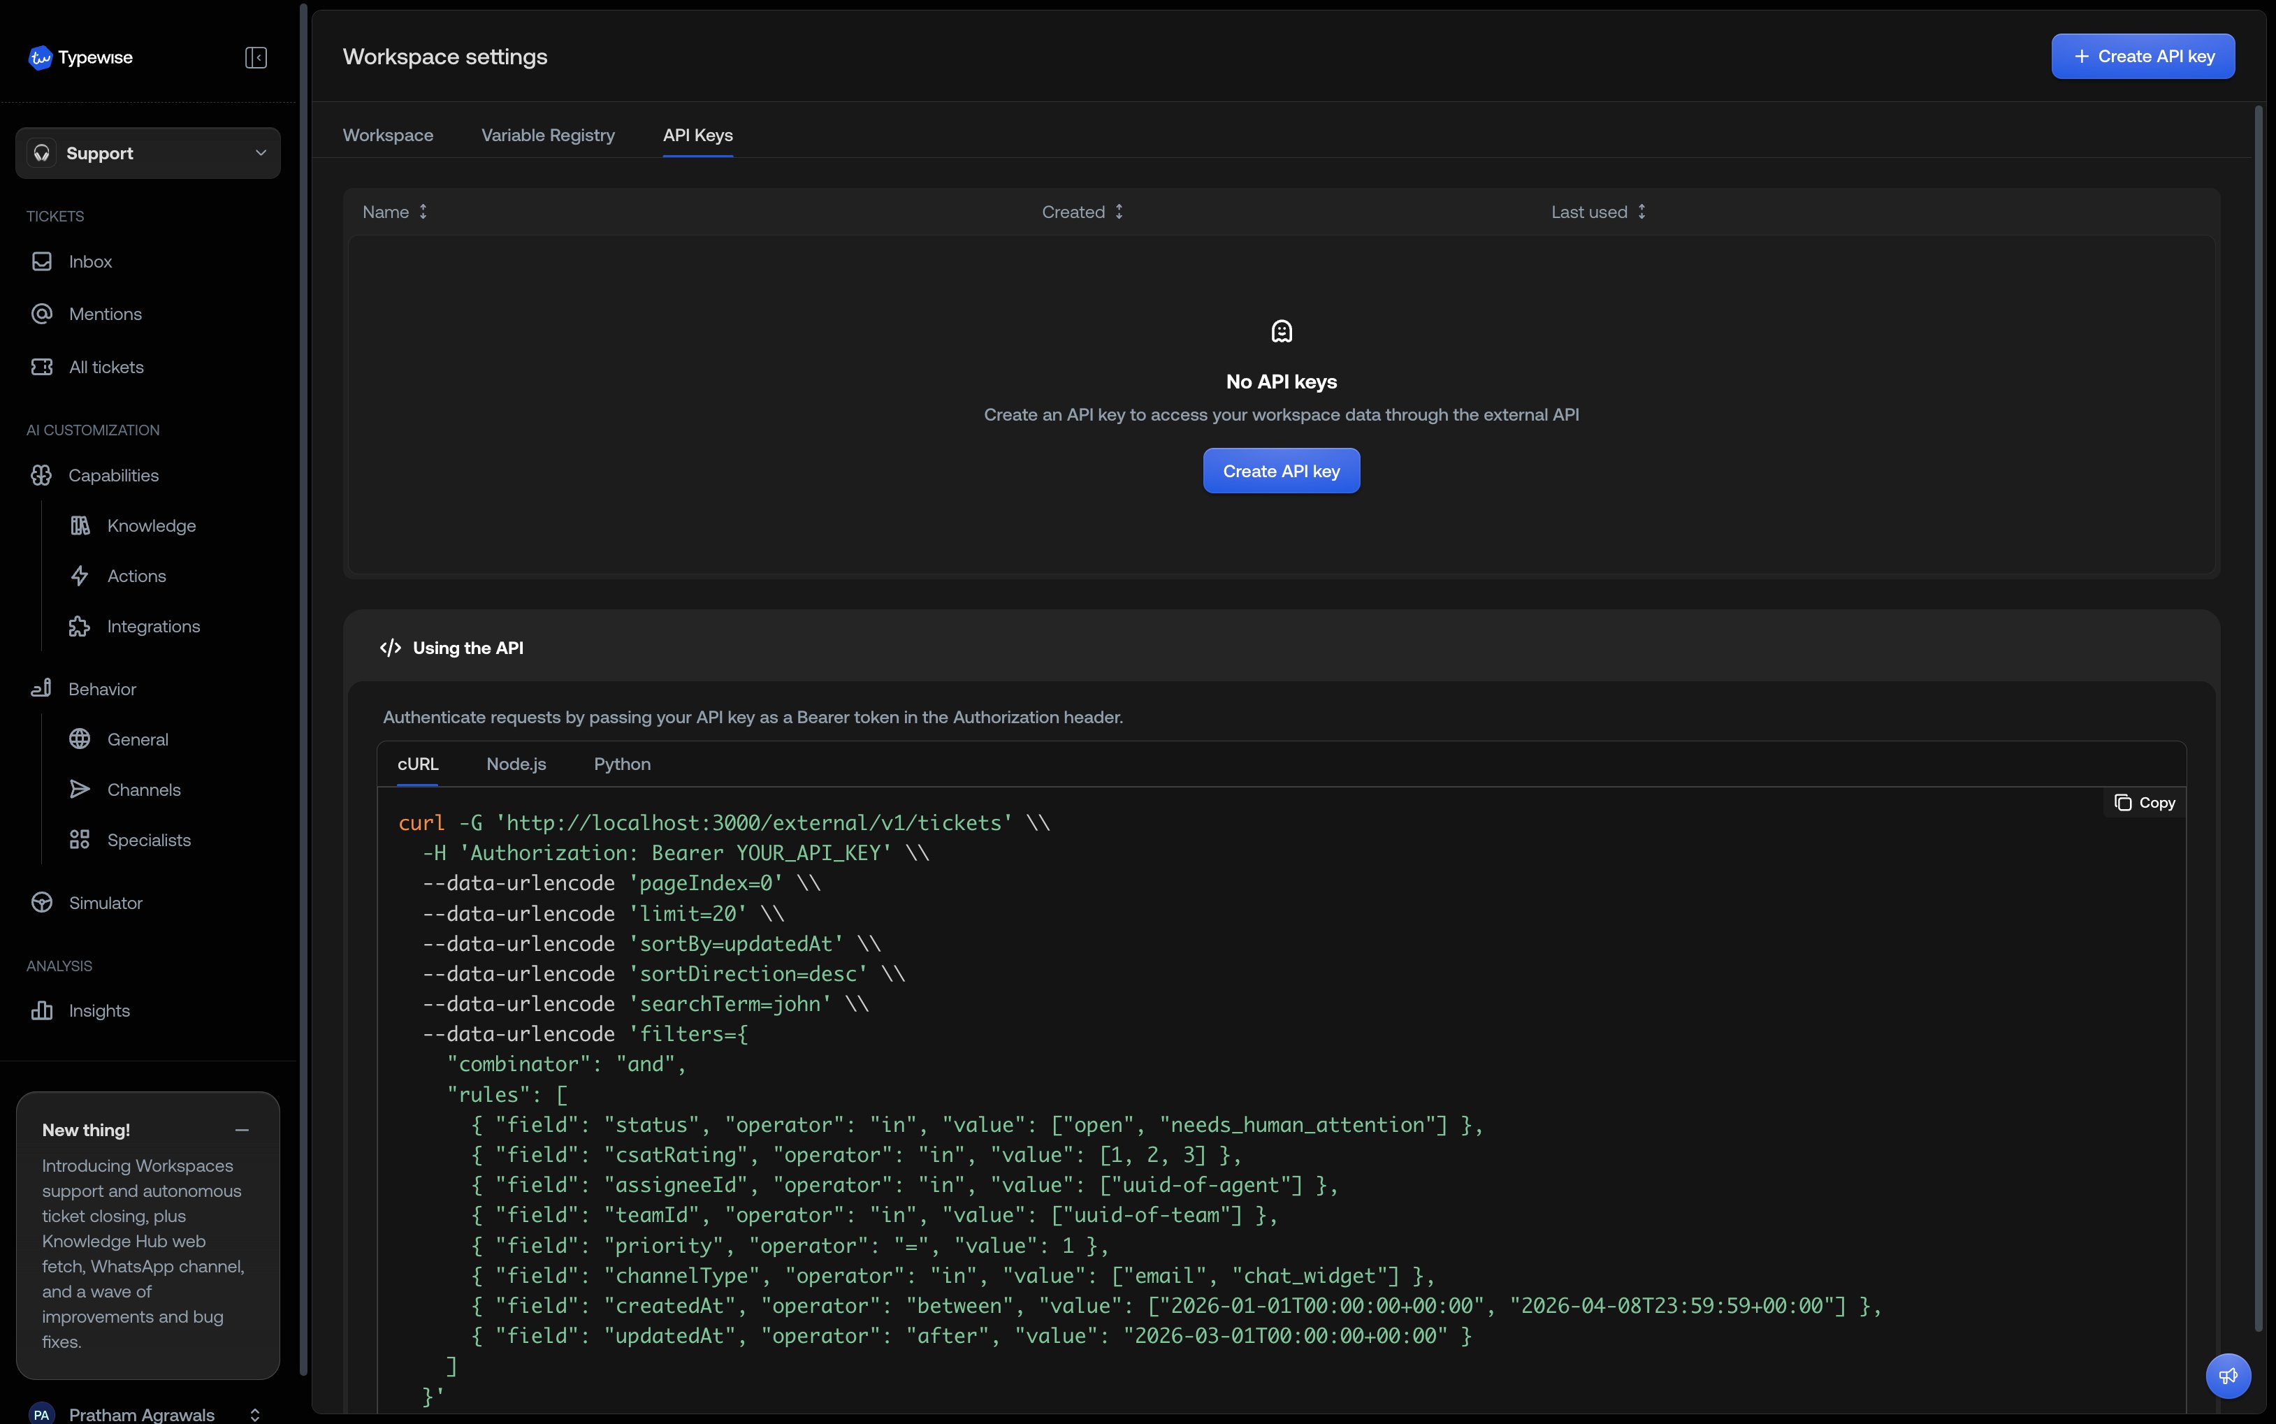Click the sidebar vertical scrollbar

pyautogui.click(x=303, y=690)
